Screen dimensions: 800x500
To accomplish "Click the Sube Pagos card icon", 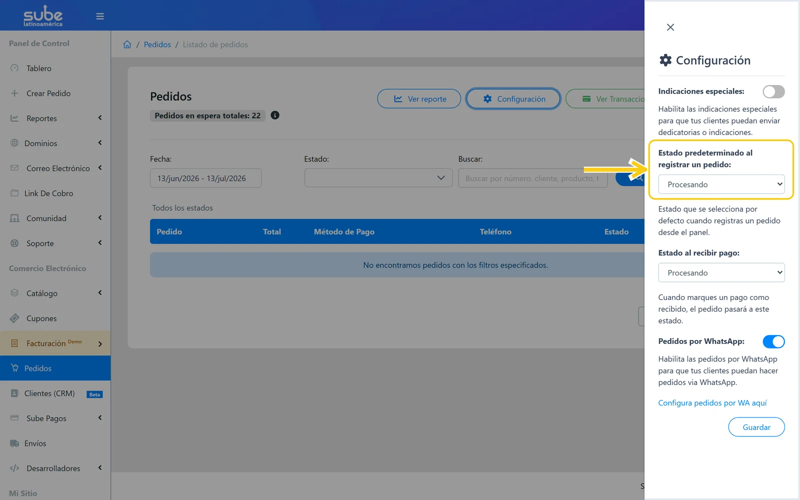I will pyautogui.click(x=14, y=418).
